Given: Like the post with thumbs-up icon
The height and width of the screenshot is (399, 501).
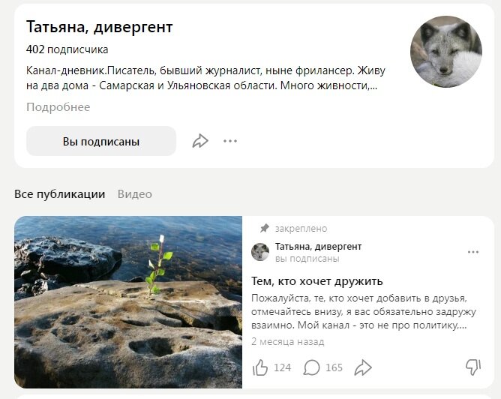Looking at the screenshot, I should 260,367.
